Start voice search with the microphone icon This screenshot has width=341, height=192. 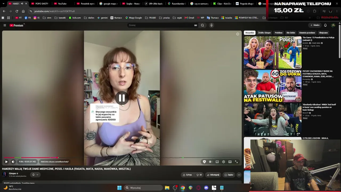[212, 25]
